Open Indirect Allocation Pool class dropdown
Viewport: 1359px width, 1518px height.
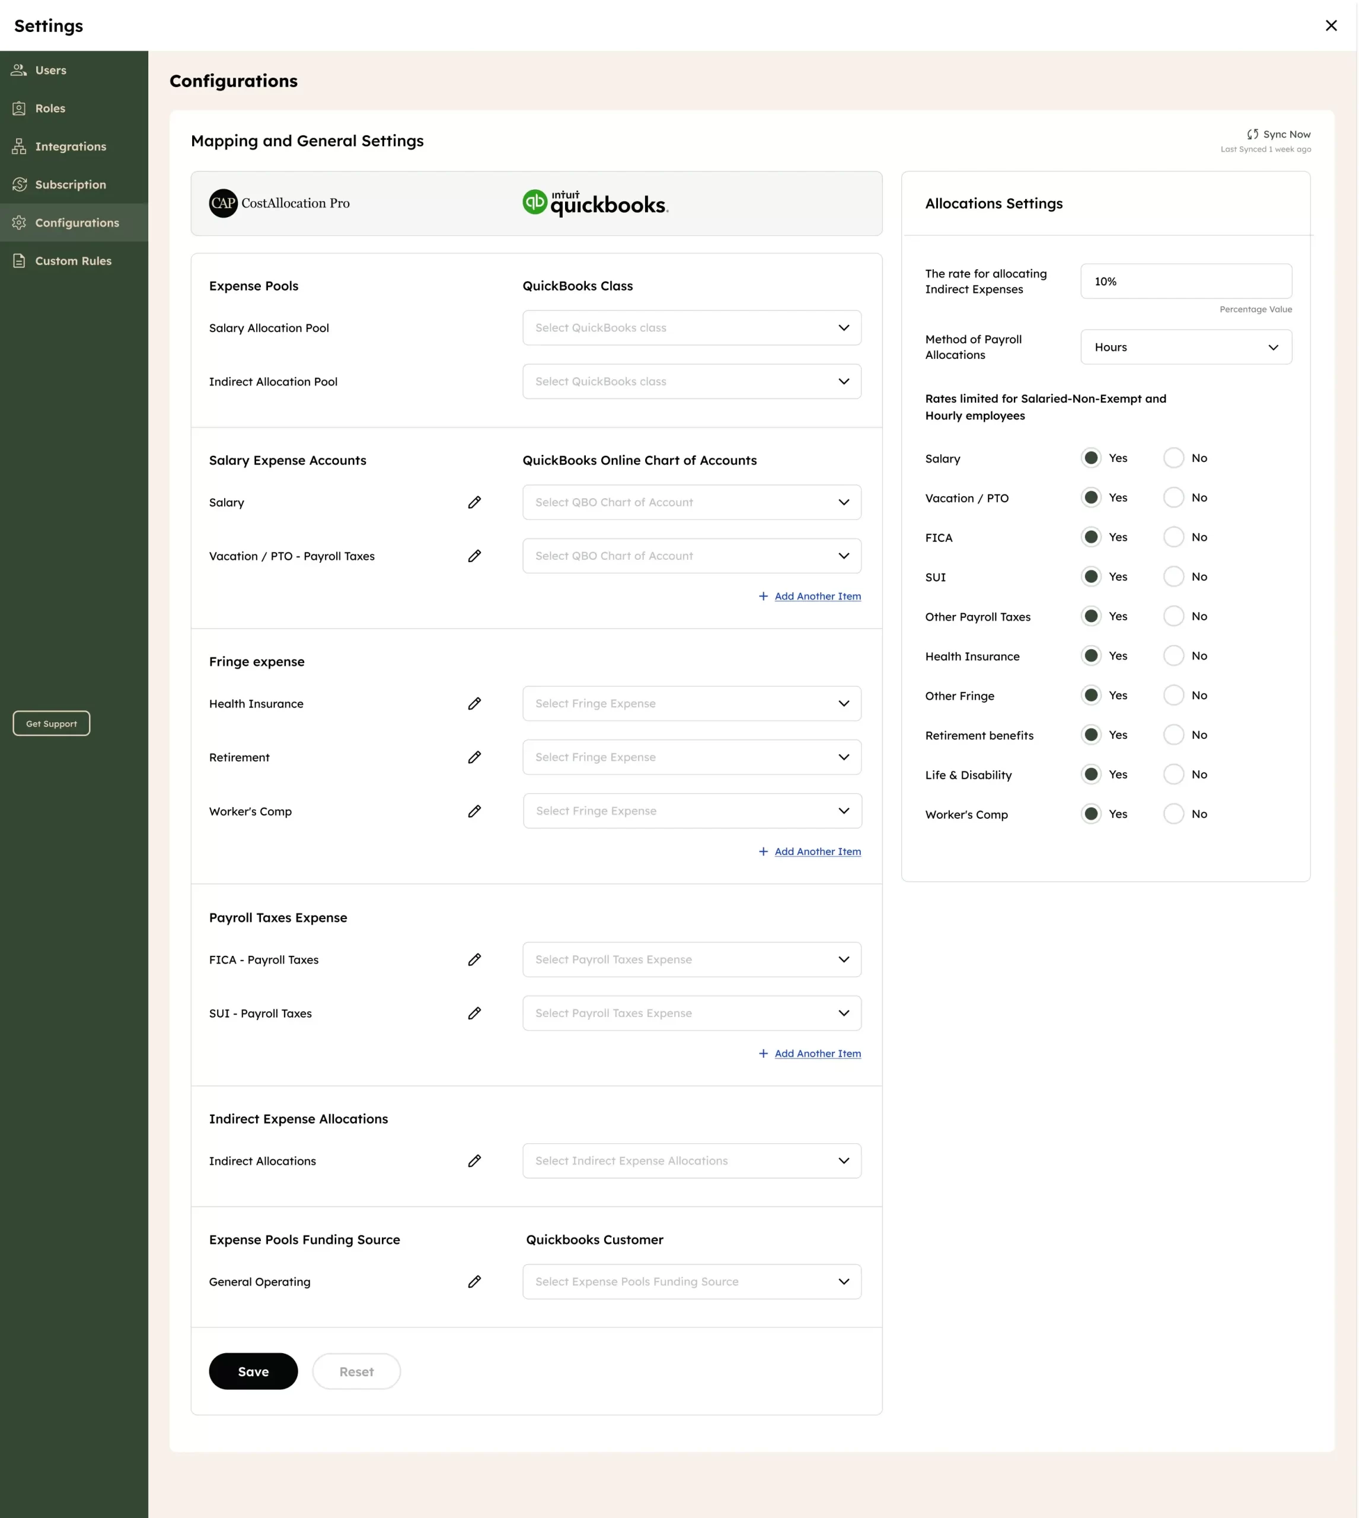click(691, 381)
